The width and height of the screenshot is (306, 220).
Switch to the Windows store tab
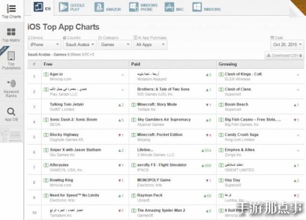(x=207, y=7)
